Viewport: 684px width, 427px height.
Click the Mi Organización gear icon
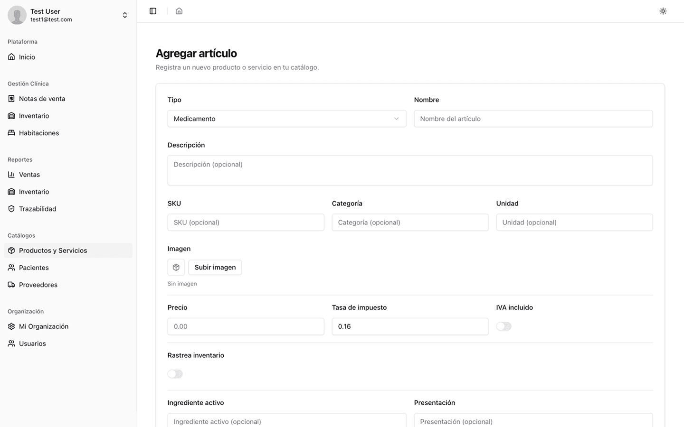(11, 326)
